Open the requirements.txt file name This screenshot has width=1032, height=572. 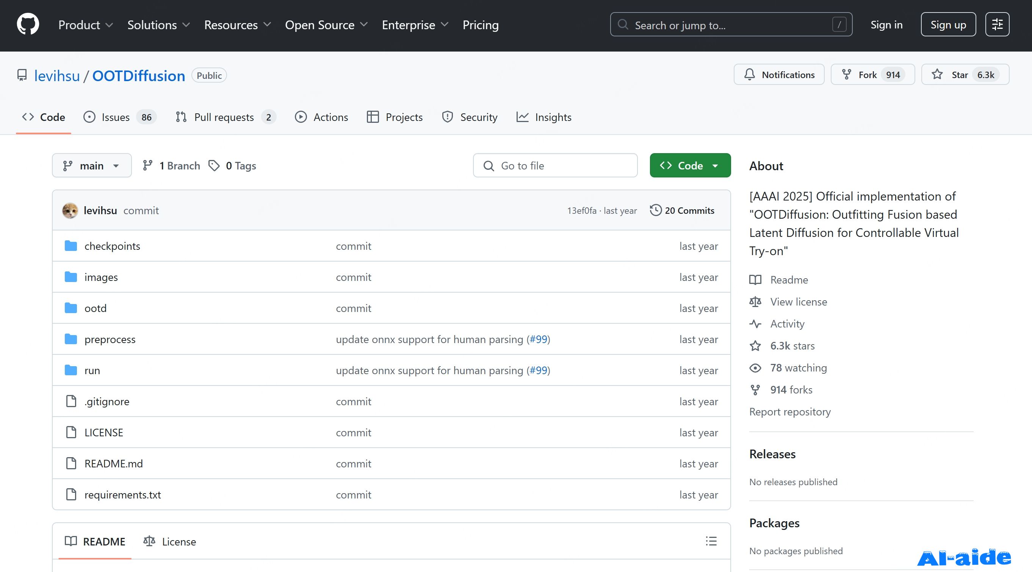[x=122, y=495]
